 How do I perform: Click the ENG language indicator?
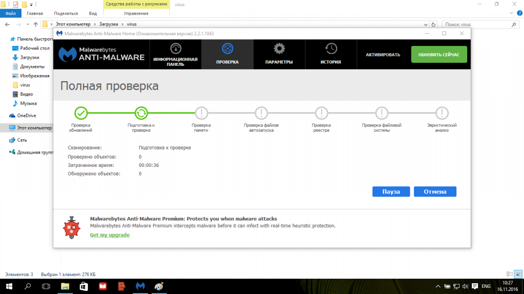pyautogui.click(x=486, y=286)
